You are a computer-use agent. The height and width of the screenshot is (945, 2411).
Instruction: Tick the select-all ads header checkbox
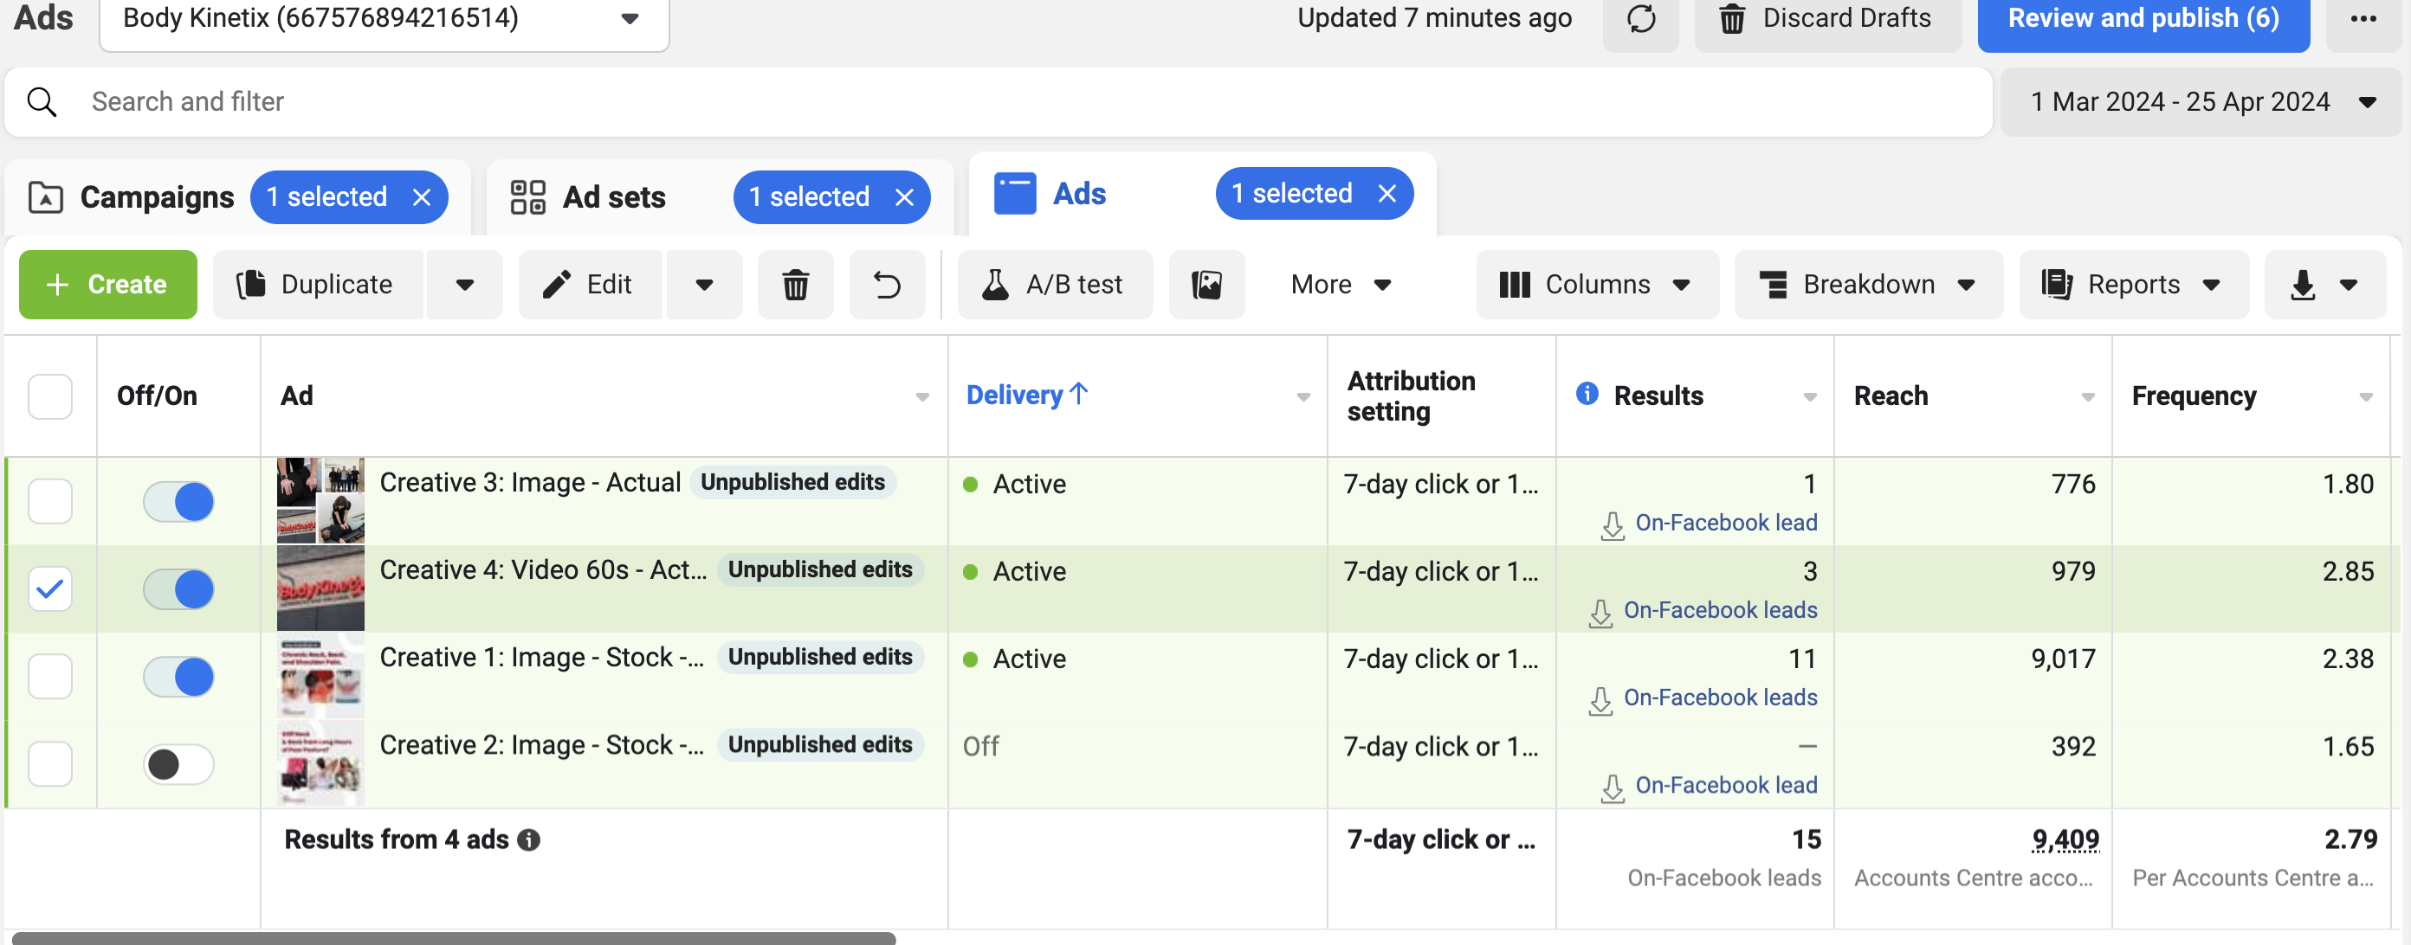click(x=50, y=395)
